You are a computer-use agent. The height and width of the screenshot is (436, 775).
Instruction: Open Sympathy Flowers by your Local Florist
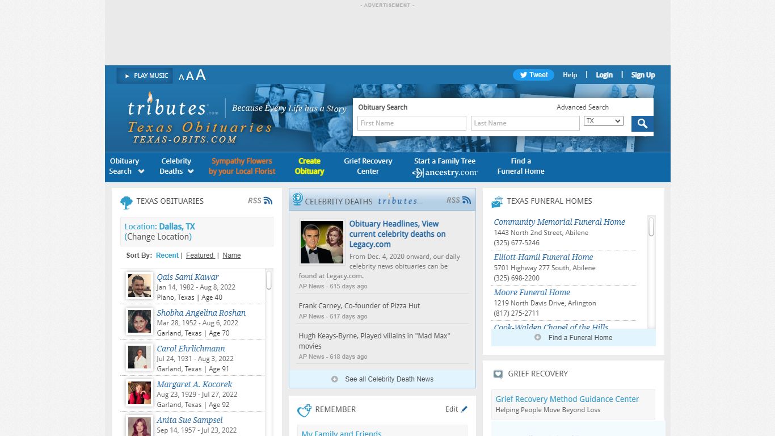coord(242,166)
